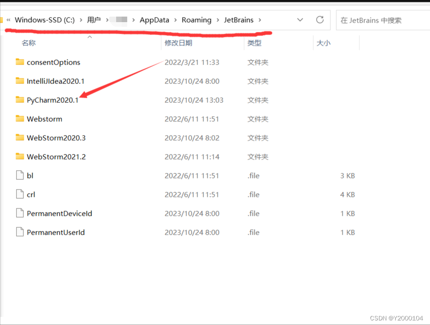430x325 pixels.
Task: Expand the chevron after JetBrains
Action: click(x=259, y=20)
